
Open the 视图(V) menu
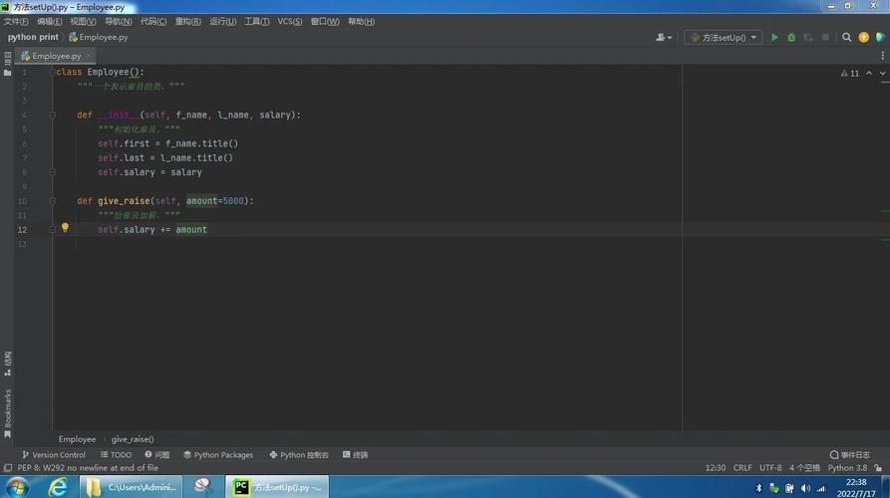click(83, 21)
